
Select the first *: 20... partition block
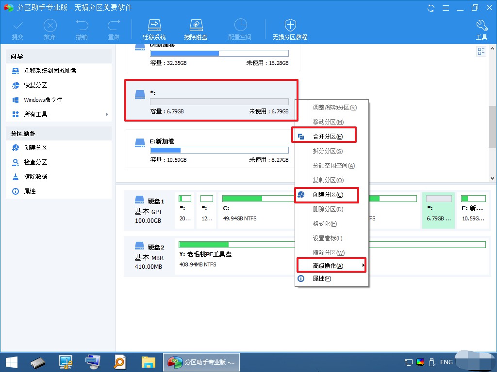[x=185, y=210]
